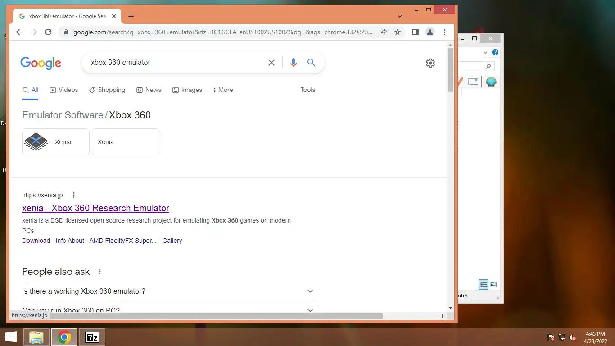
Task: Reload the Google search page
Action: pyautogui.click(x=48, y=32)
